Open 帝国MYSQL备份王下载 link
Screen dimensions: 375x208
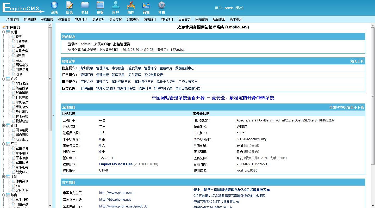click(x=346, y=107)
